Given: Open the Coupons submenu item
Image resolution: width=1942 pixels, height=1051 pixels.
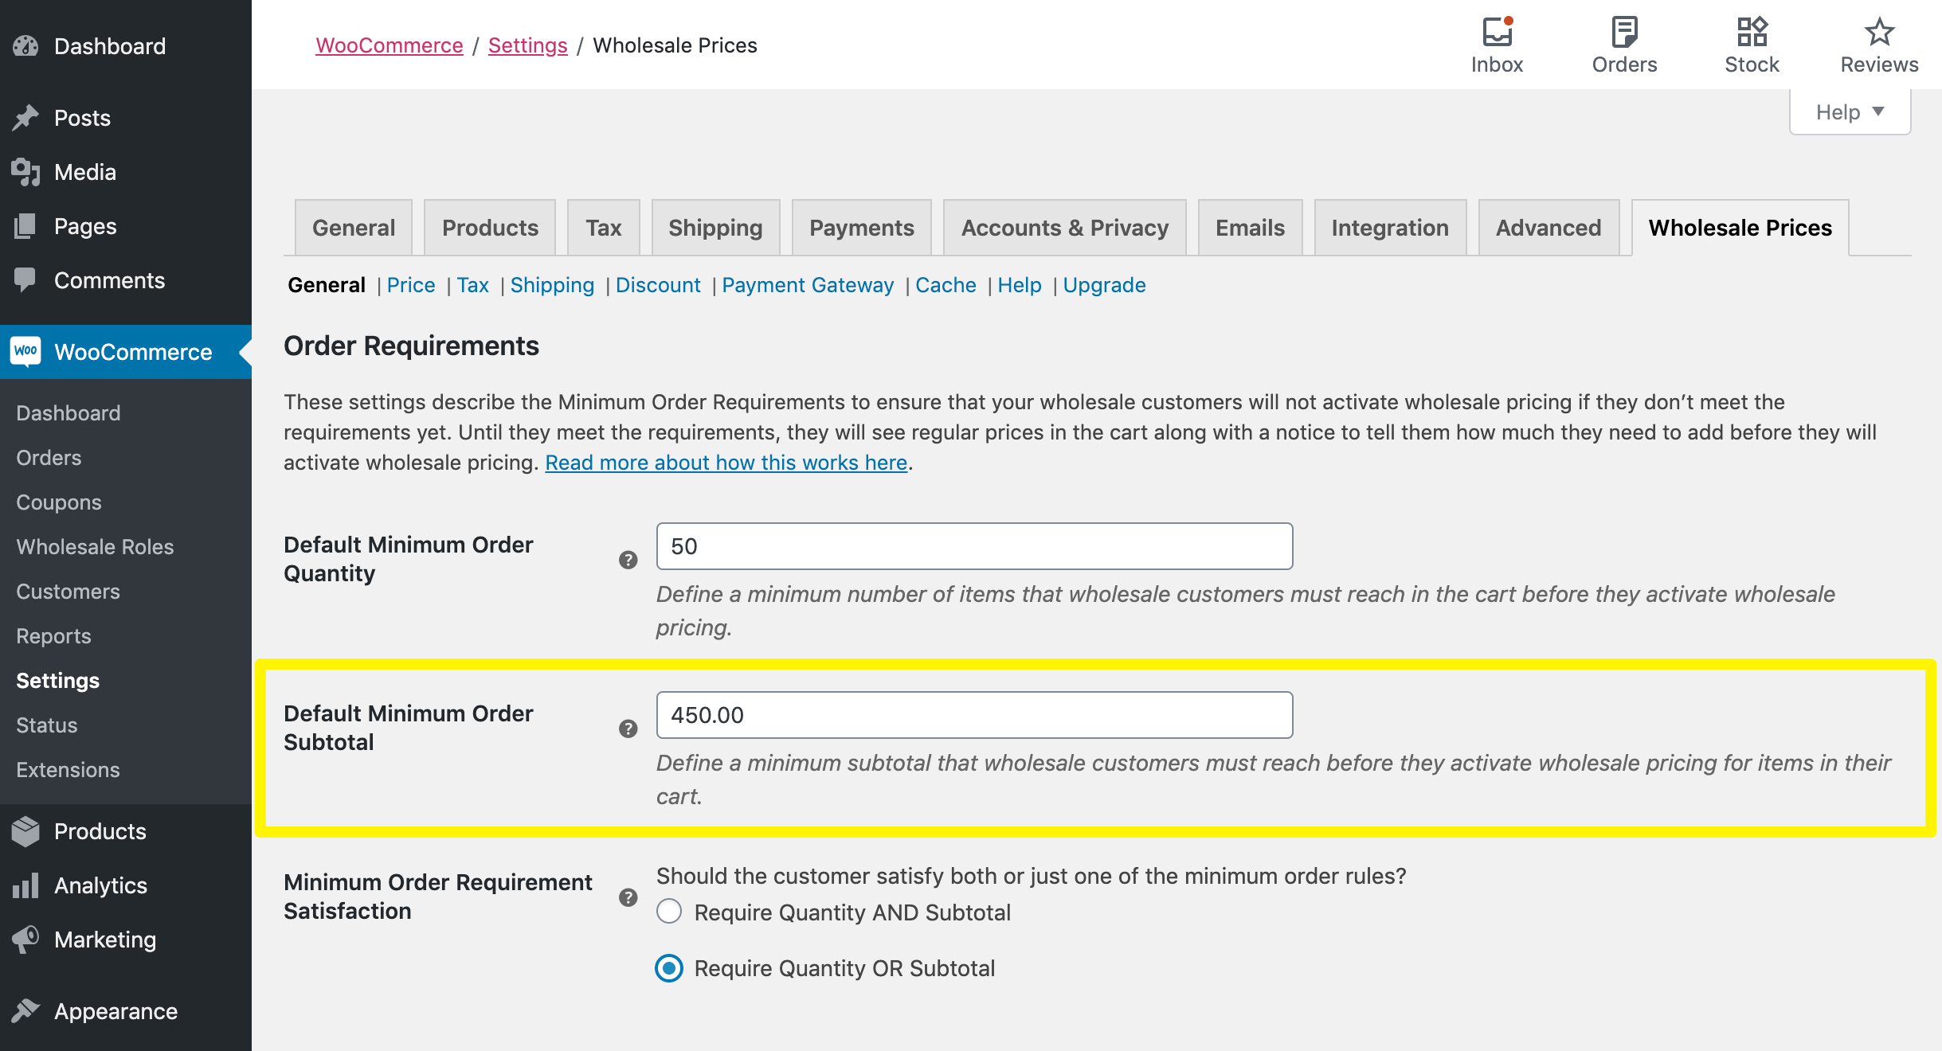Looking at the screenshot, I should tap(59, 502).
